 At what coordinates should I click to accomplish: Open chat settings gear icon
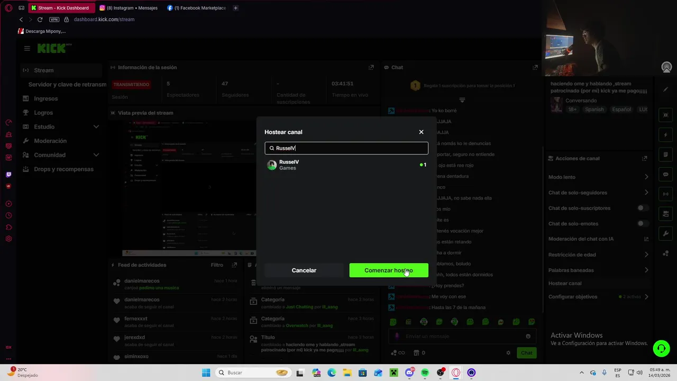pyautogui.click(x=508, y=353)
